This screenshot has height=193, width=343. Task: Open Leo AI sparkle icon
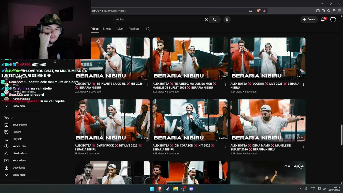329,11
